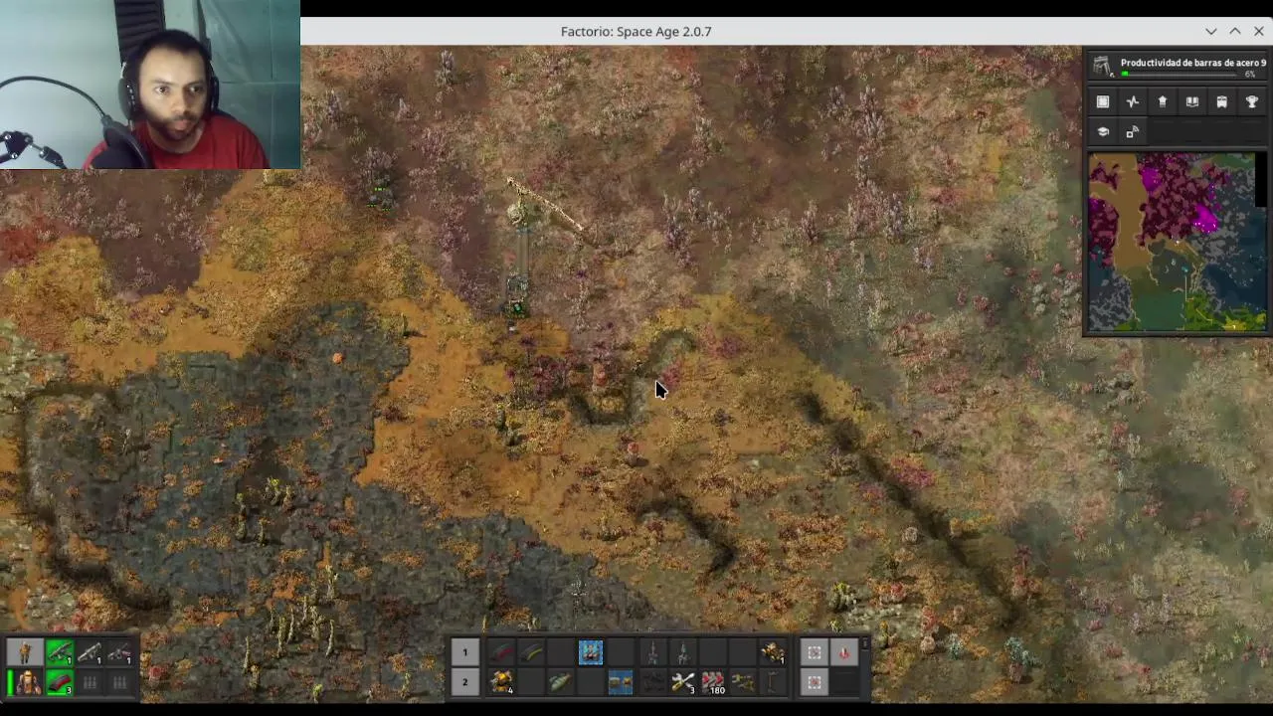This screenshot has height=716, width=1273.
Task: Switch to quickbar row 2
Action: pyautogui.click(x=464, y=682)
